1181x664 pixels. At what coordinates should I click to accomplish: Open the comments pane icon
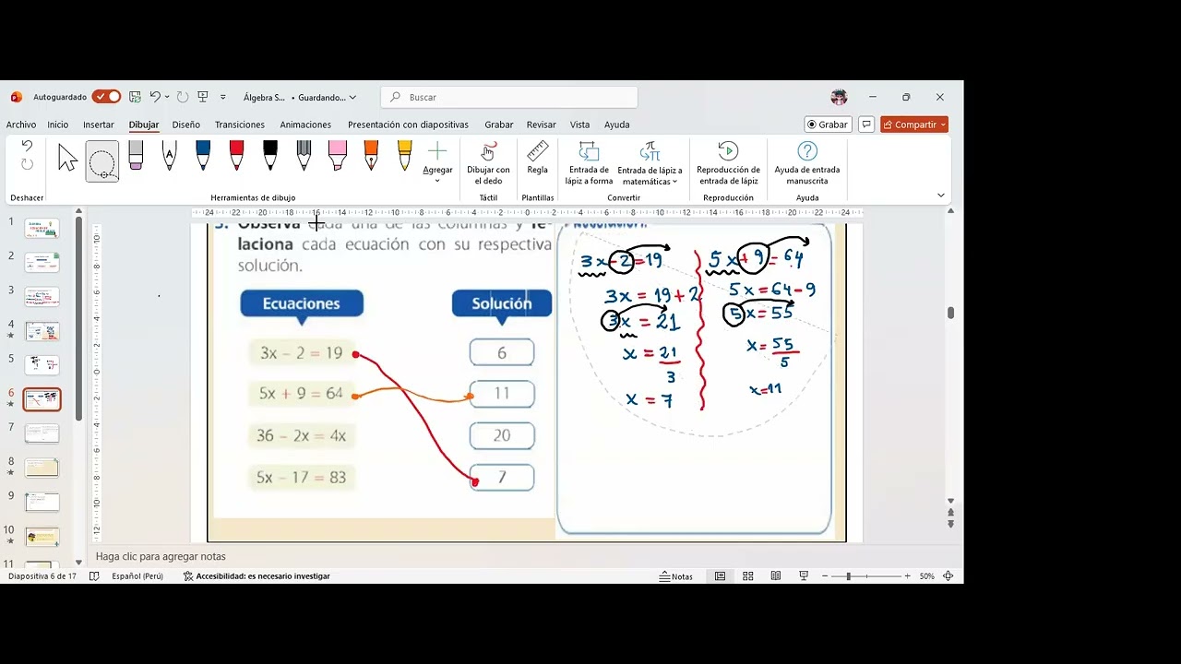866,125
